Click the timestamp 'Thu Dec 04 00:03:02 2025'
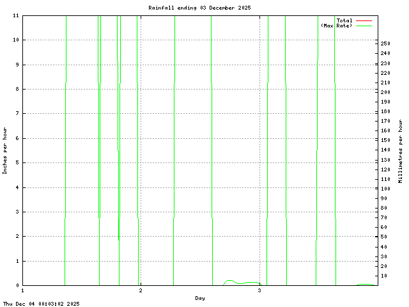This screenshot has width=409, height=307. click(x=41, y=304)
